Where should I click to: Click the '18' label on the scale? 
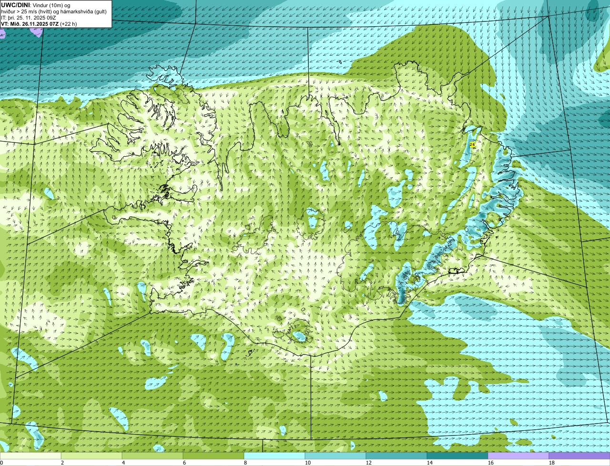(x=552, y=463)
